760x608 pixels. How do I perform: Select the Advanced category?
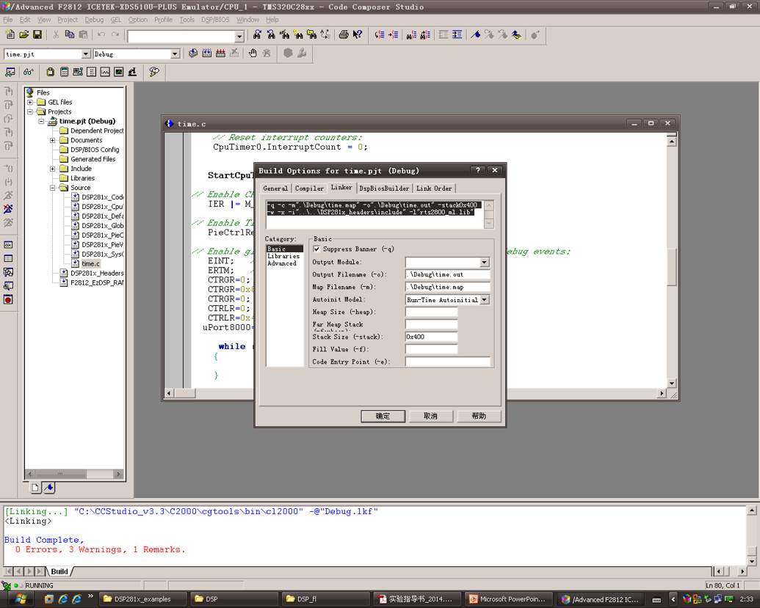coord(282,263)
